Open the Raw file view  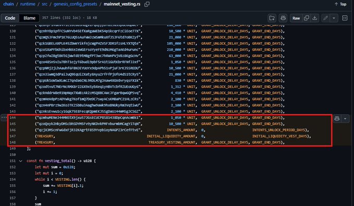point(296,18)
